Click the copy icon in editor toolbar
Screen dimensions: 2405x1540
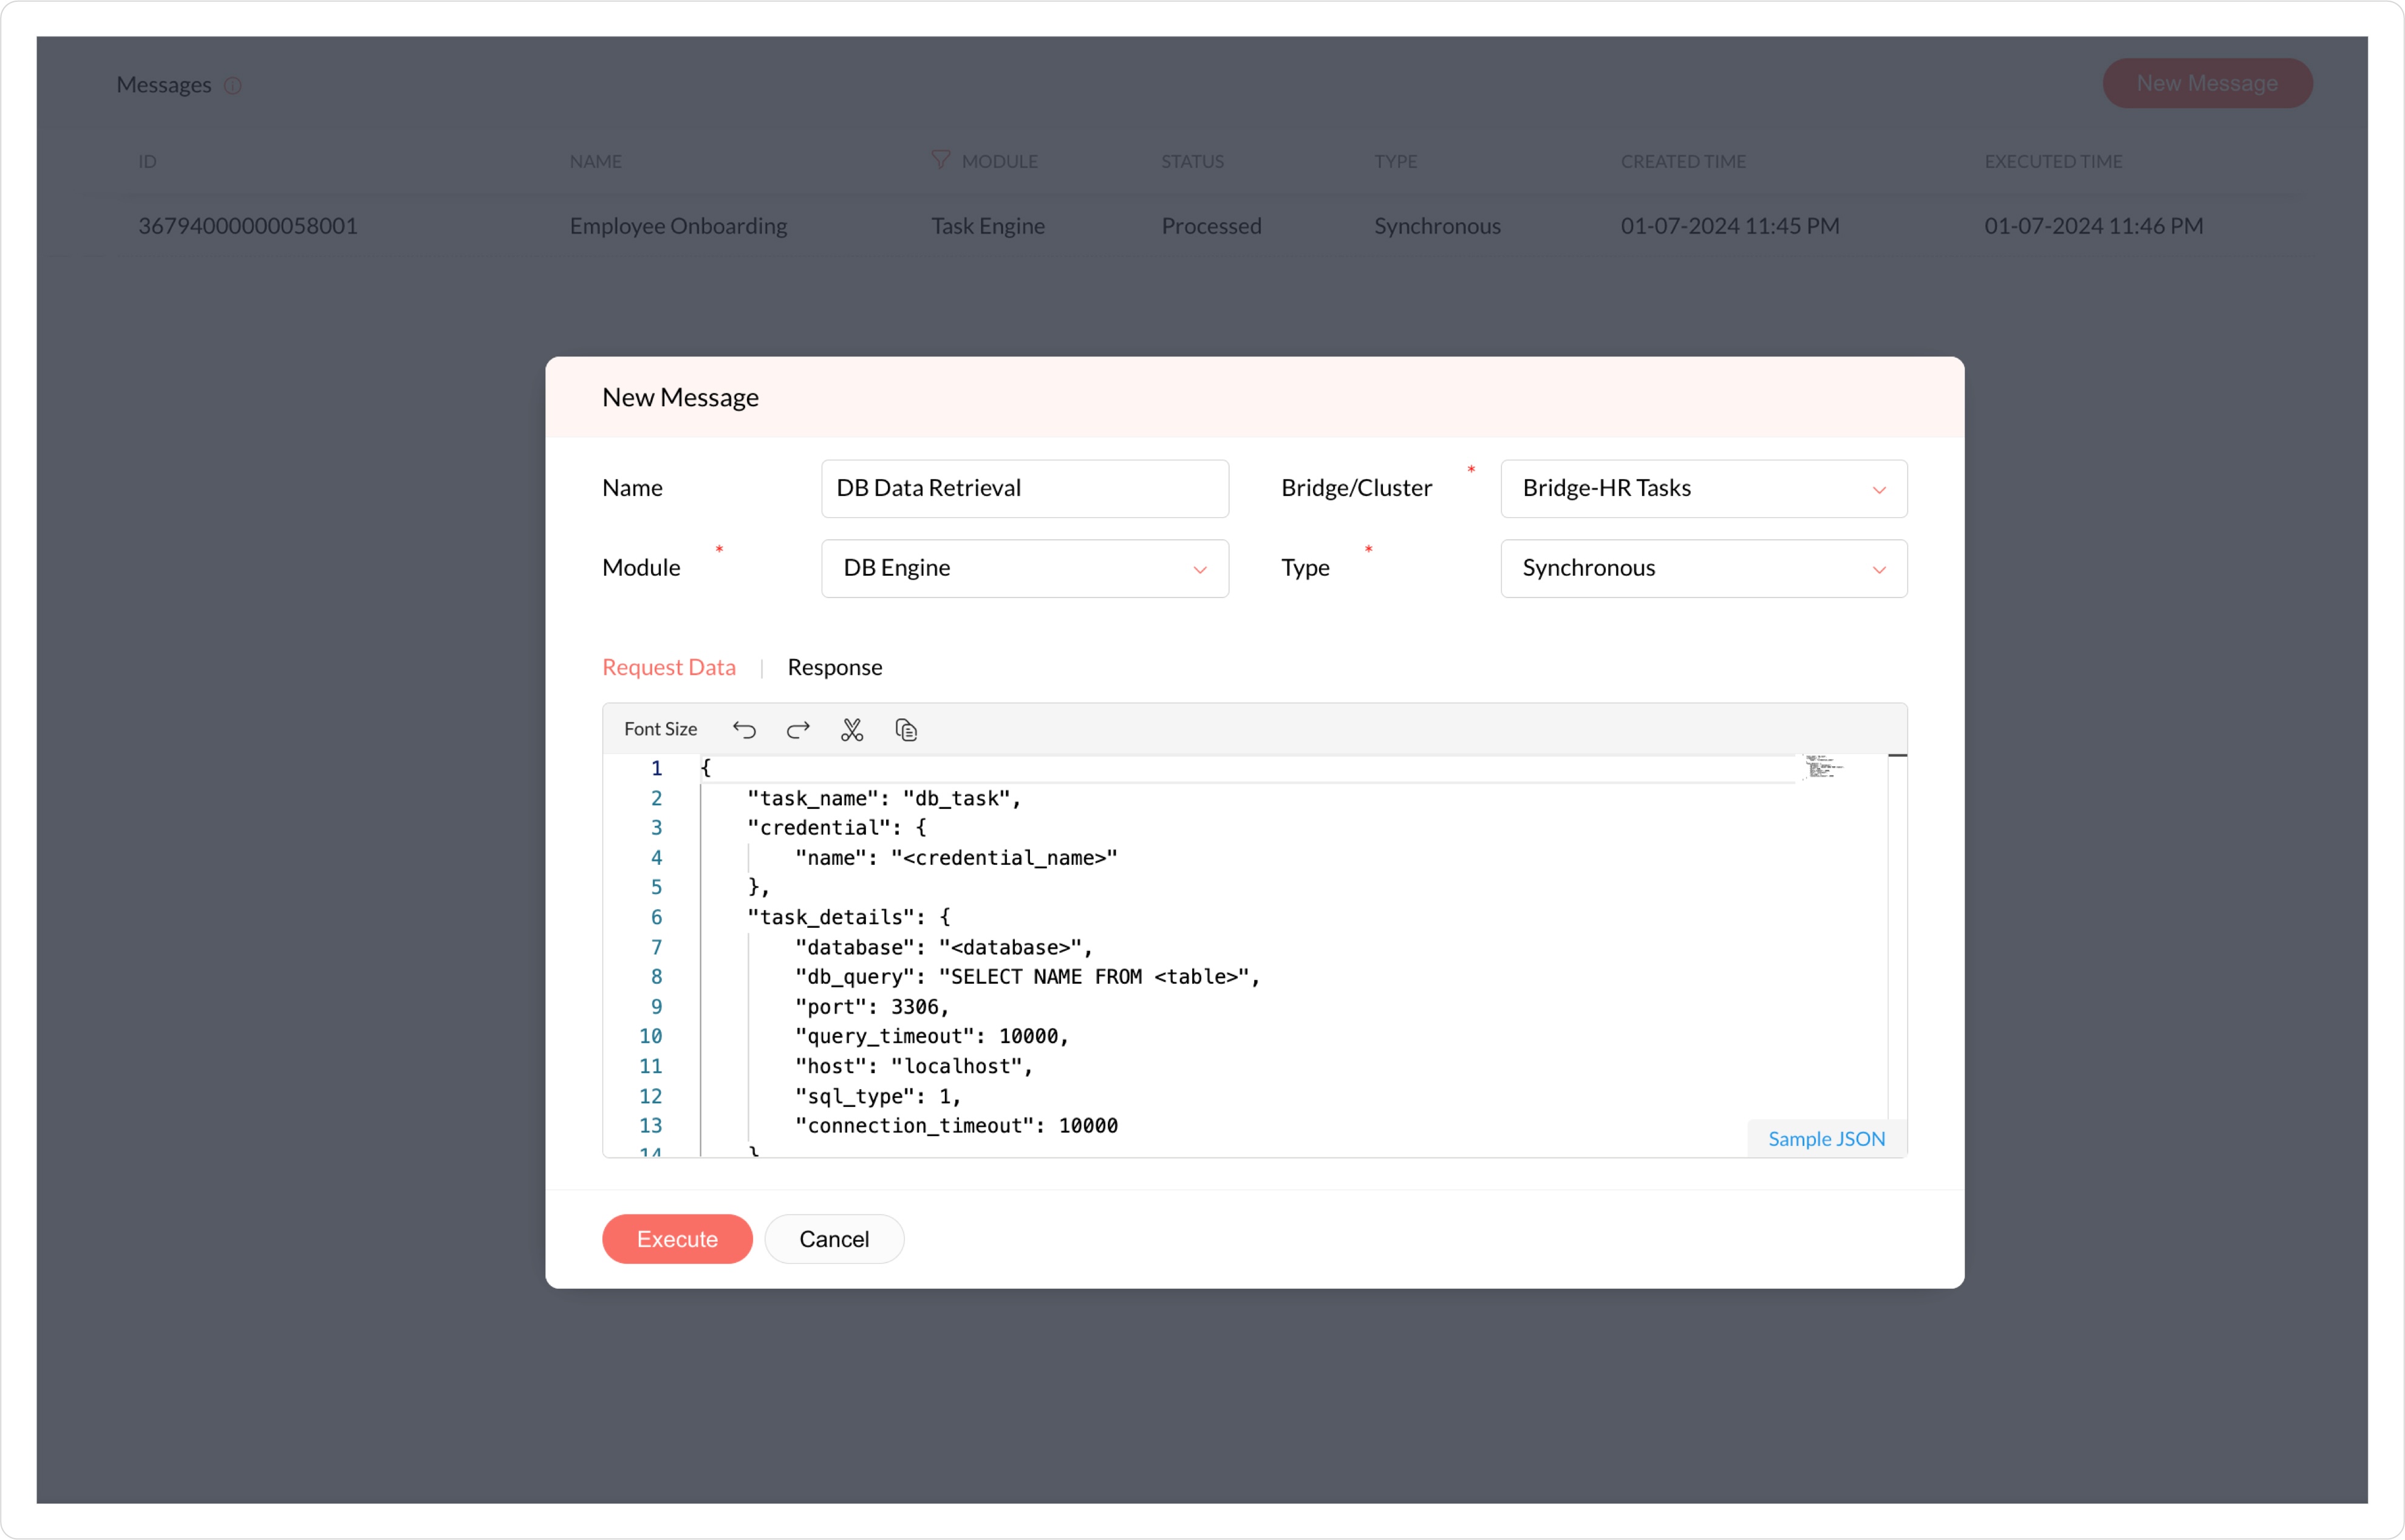[x=906, y=730]
